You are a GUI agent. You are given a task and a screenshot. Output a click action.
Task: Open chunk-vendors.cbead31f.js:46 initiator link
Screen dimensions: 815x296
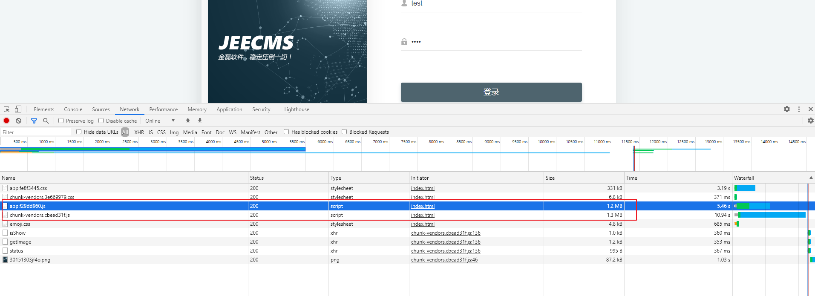click(444, 260)
